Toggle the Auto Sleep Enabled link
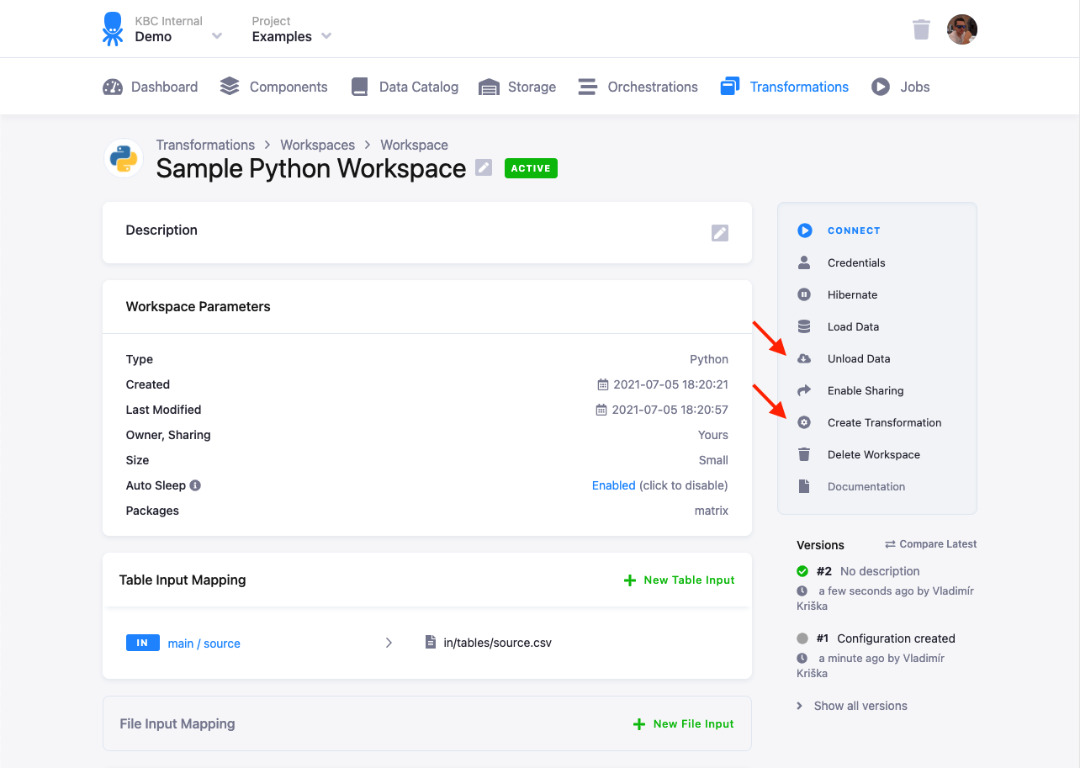The height and width of the screenshot is (768, 1080). 614,485
